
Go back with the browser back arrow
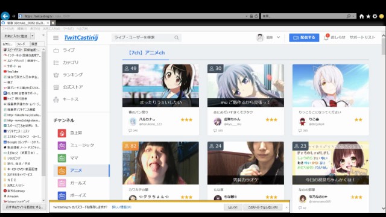[x=5, y=16]
